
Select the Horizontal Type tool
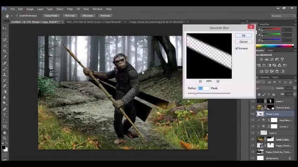[x=5, y=115]
